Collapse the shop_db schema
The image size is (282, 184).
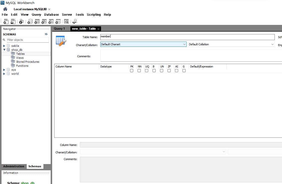[x=4, y=50]
